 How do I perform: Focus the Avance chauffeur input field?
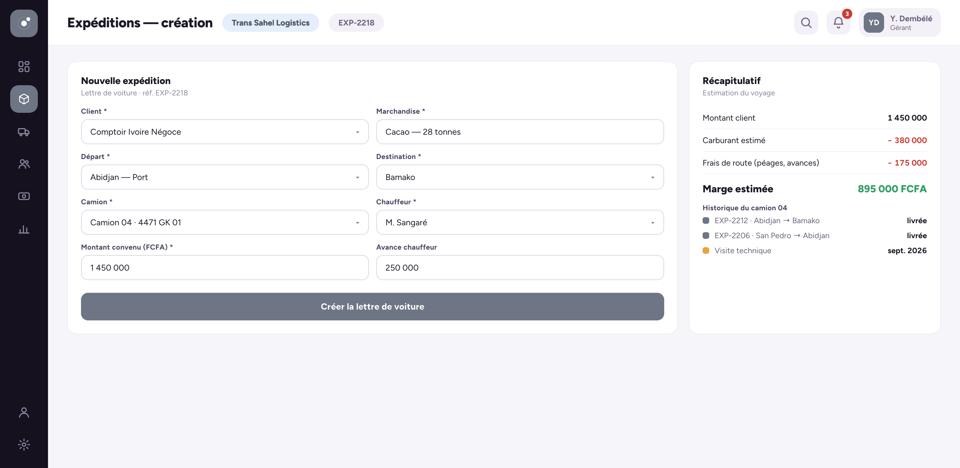click(x=520, y=268)
